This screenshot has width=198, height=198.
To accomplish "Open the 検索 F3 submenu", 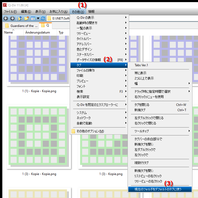I will click(99, 92).
